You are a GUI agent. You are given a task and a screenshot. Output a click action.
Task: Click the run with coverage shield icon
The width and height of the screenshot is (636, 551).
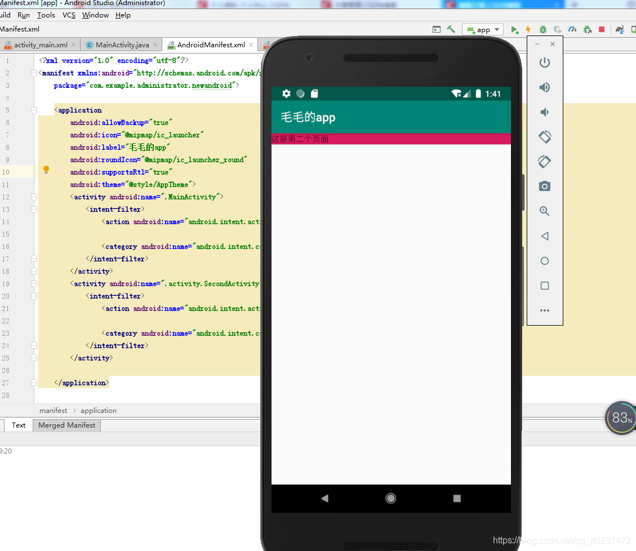558,29
